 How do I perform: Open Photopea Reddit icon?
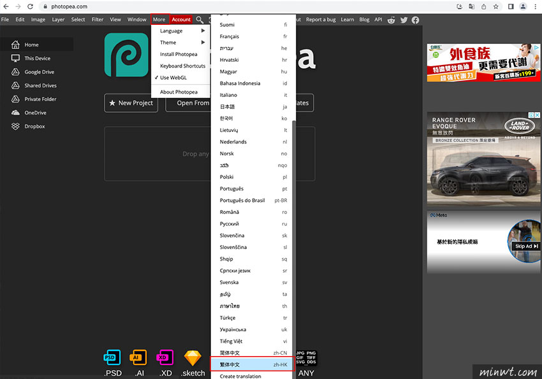[x=391, y=20]
